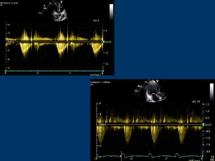Click the kHz scale value 6 in AC 8 image
Viewport: 215px width, 161px height.
point(9,59)
